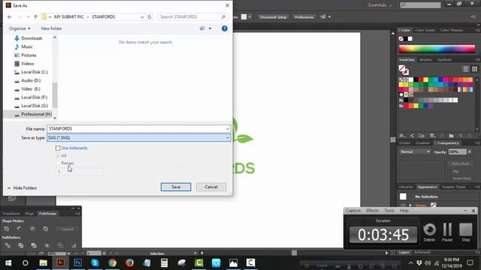
Task: Click the Preferences button
Action: (x=304, y=16)
